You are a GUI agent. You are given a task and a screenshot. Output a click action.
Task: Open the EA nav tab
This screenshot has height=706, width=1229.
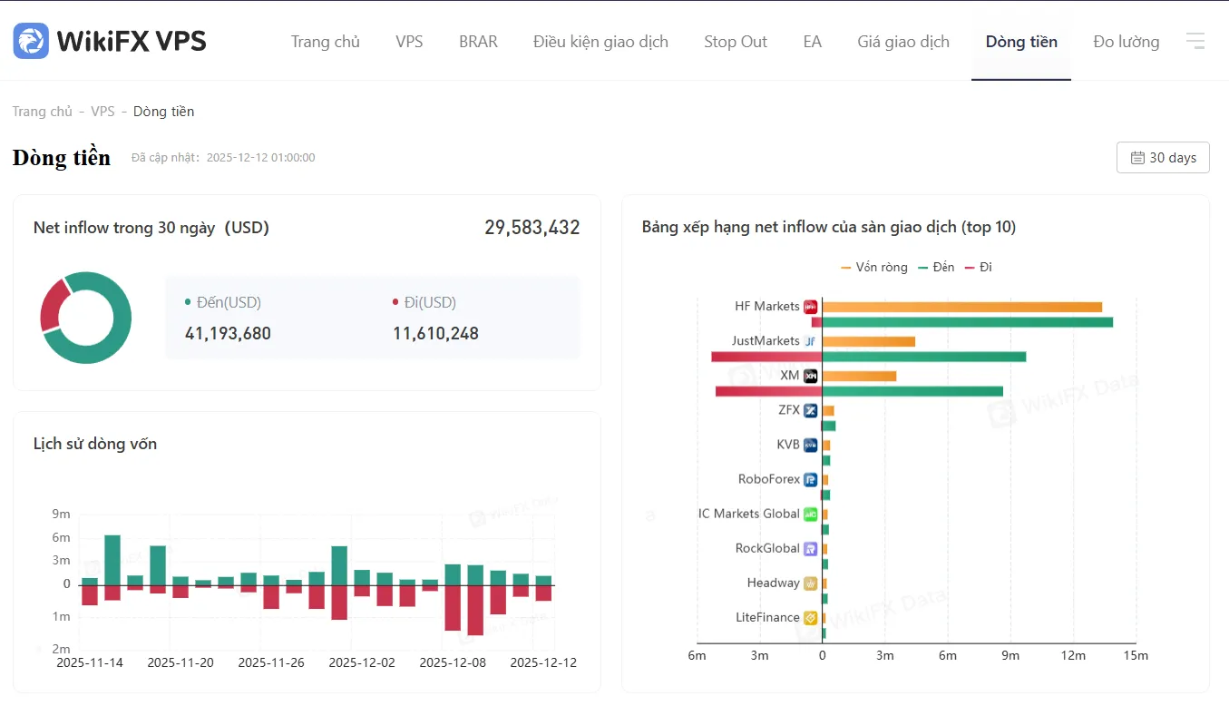(x=813, y=42)
